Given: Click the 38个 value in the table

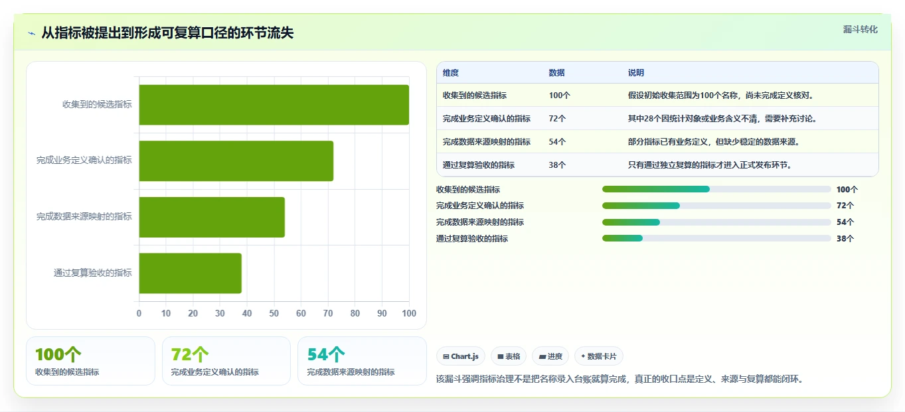Looking at the screenshot, I should point(558,165).
